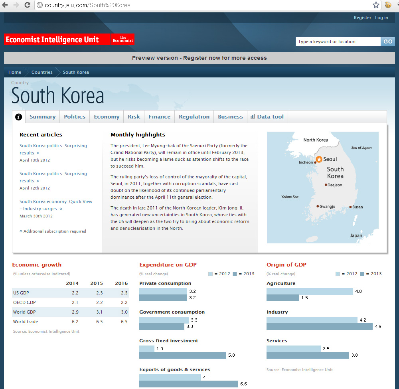
Task: Click the orange star Seoul marker on map
Action: (x=319, y=159)
